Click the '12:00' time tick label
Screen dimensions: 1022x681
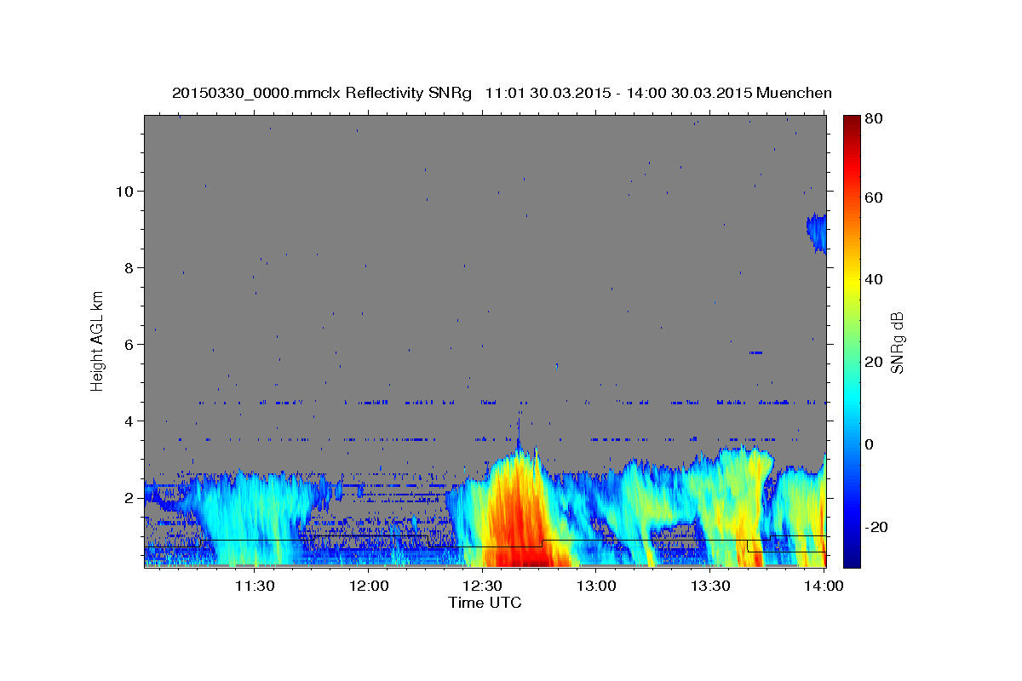click(x=368, y=586)
